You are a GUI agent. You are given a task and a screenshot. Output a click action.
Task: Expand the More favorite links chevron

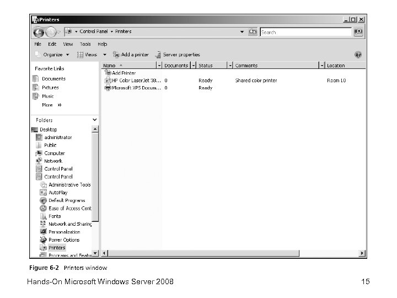point(60,105)
